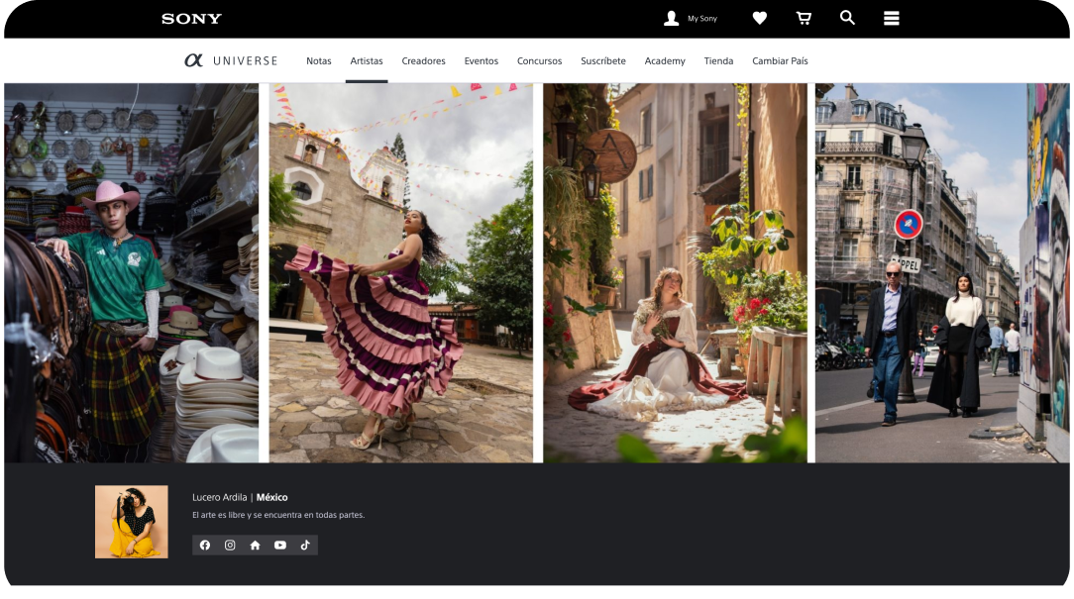Screen dimensions: 1074x599
Task: Go to the Notas section
Action: coord(318,61)
